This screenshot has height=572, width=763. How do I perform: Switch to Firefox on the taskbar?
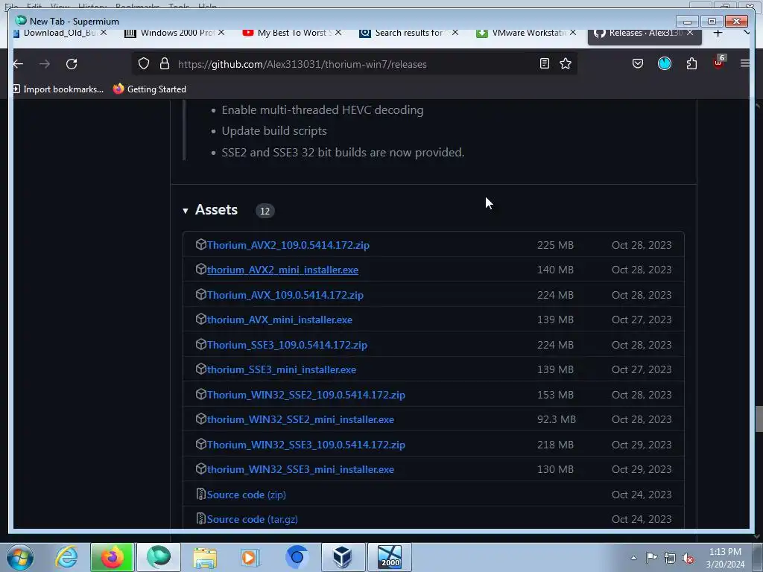coord(112,557)
